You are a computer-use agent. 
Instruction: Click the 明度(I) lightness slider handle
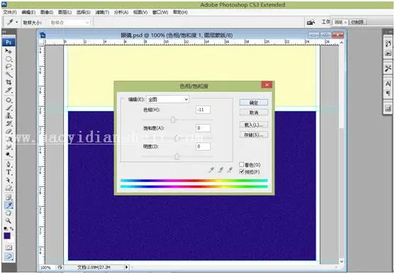pos(177,156)
